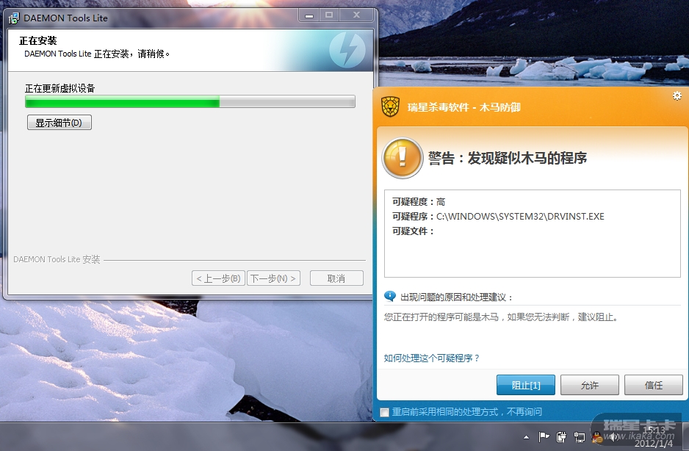The image size is (689, 451).
Task: Click the 显示细节(D) button
Action: point(59,123)
